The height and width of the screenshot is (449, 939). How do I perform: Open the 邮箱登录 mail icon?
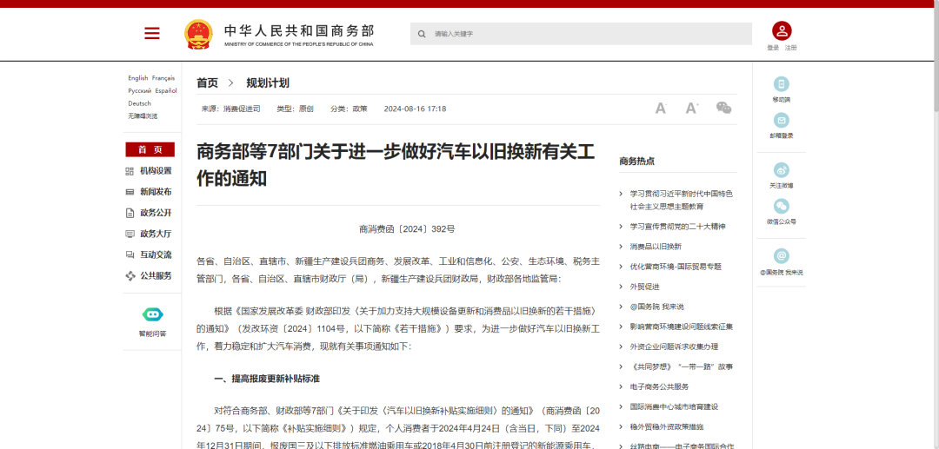tap(782, 120)
